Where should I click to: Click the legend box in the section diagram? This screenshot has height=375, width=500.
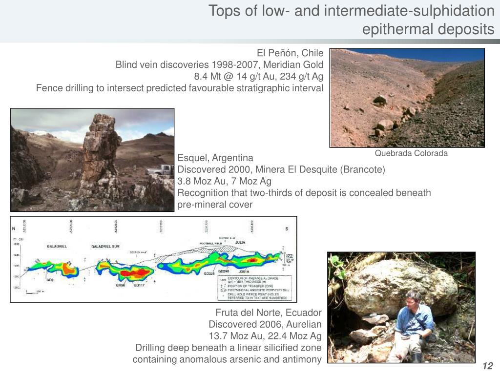coord(255,288)
